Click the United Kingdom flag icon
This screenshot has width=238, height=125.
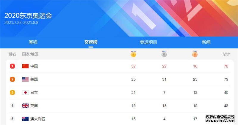[x=25, y=106]
